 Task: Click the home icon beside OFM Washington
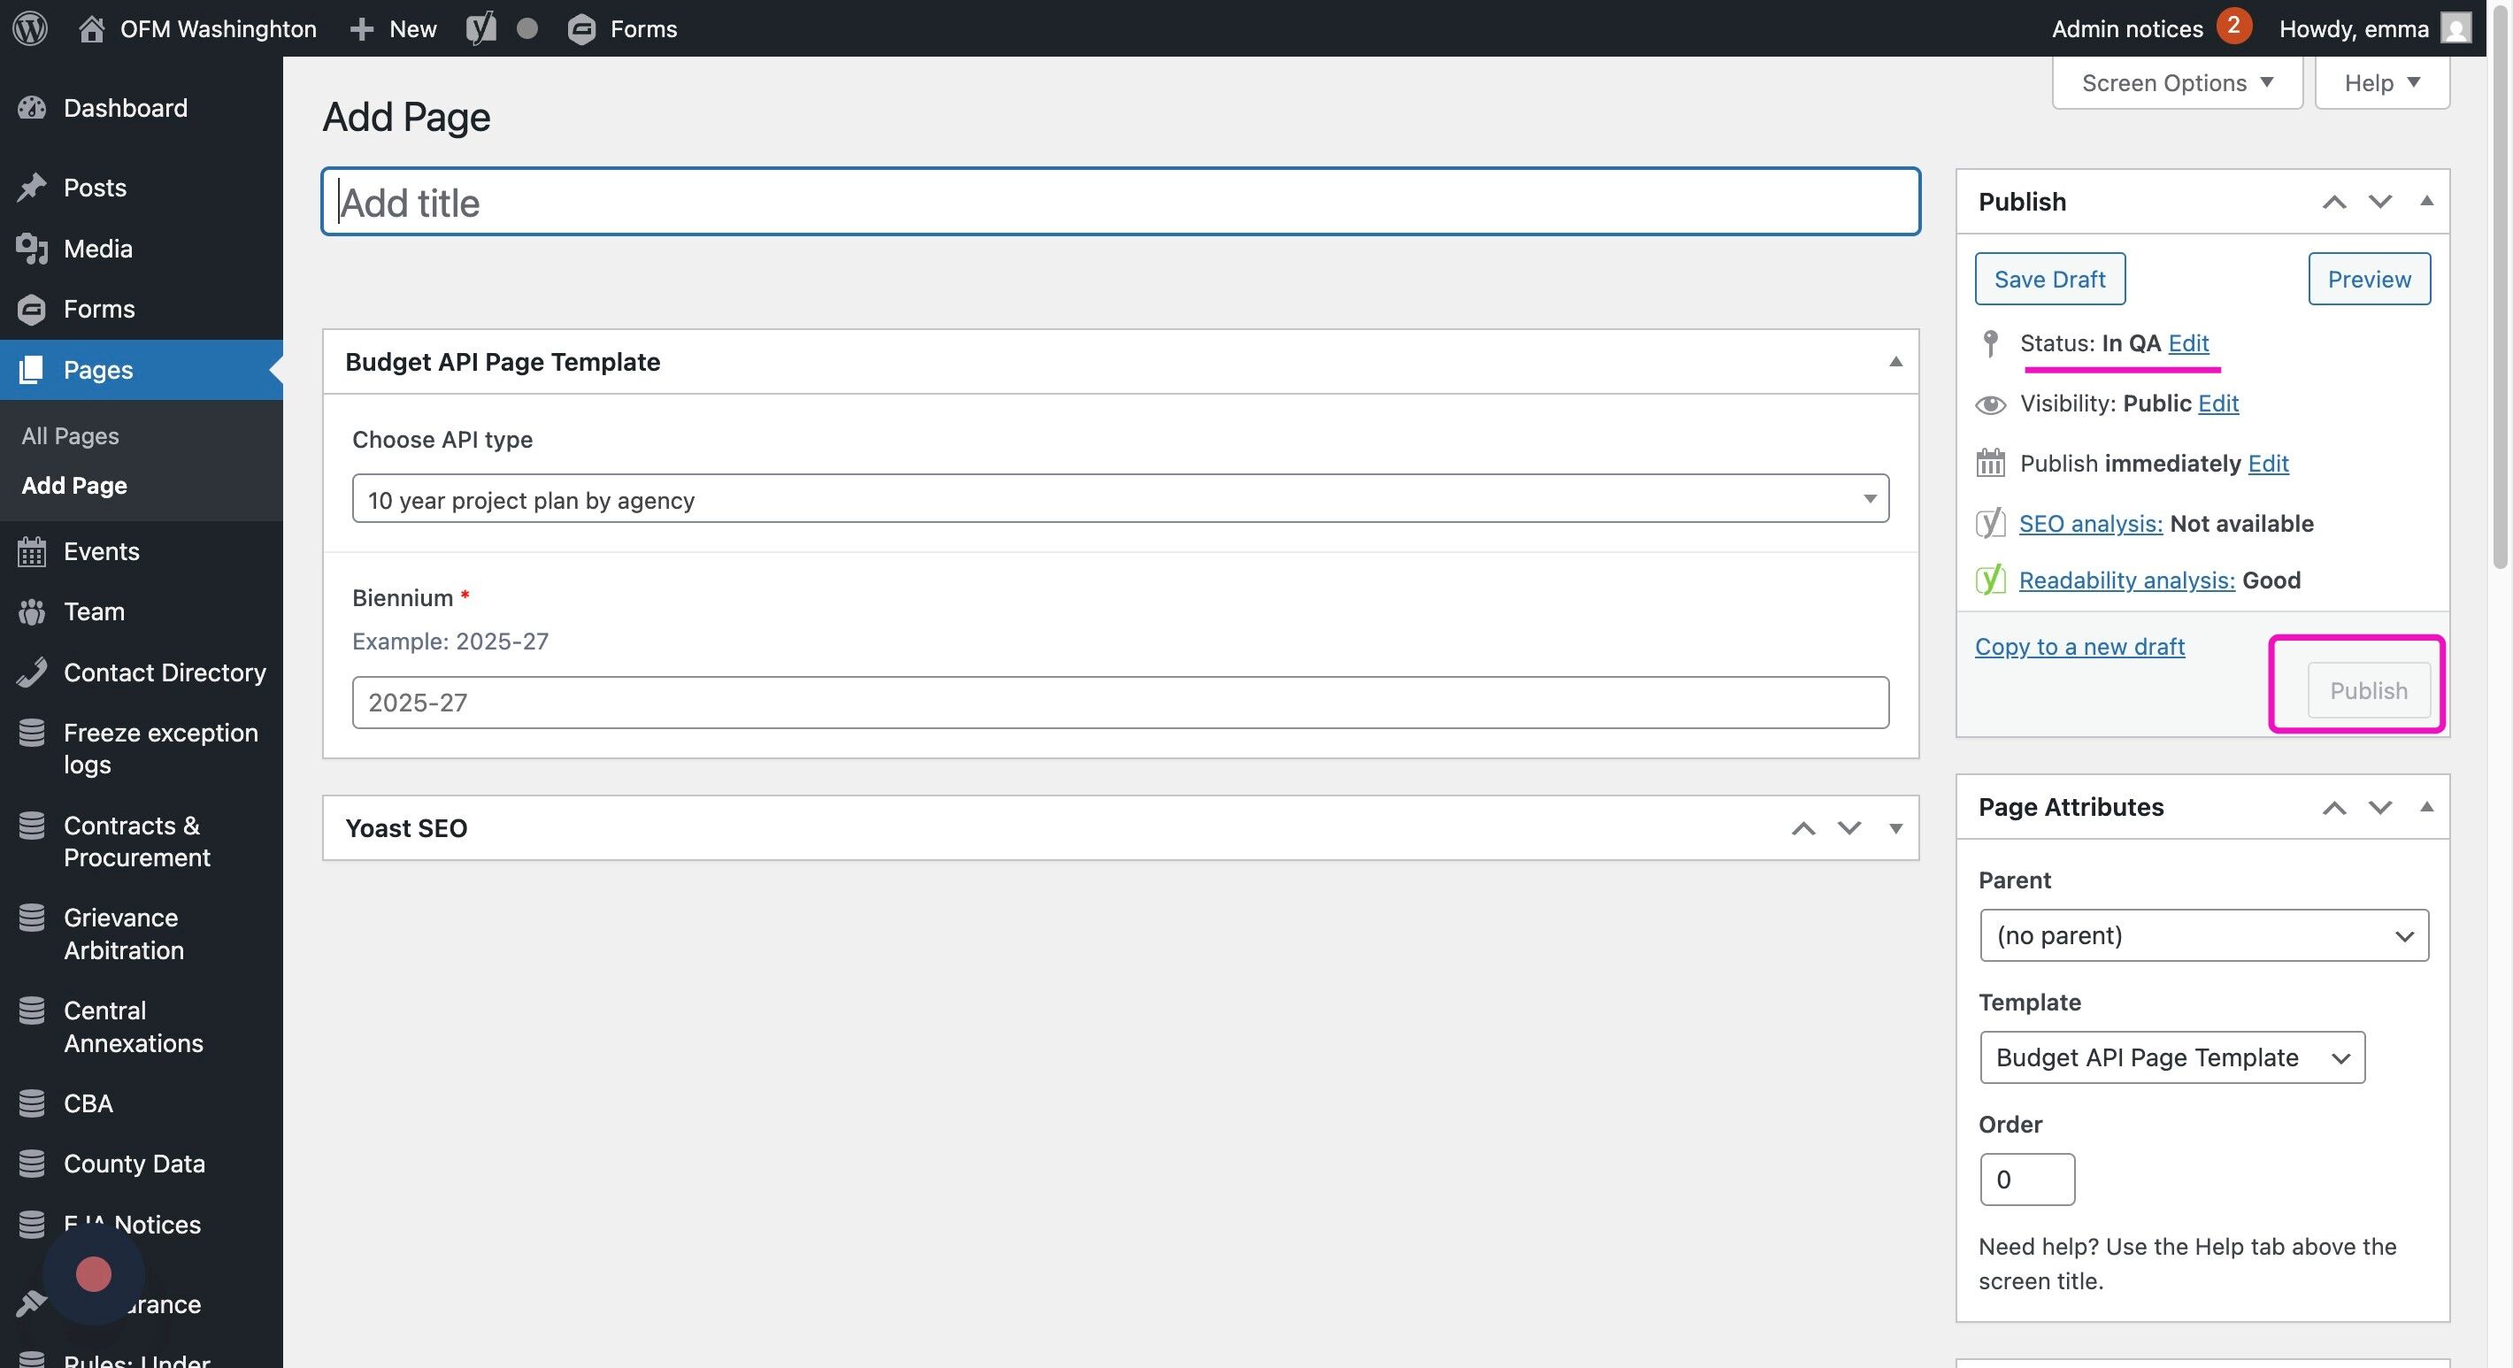[x=92, y=28]
